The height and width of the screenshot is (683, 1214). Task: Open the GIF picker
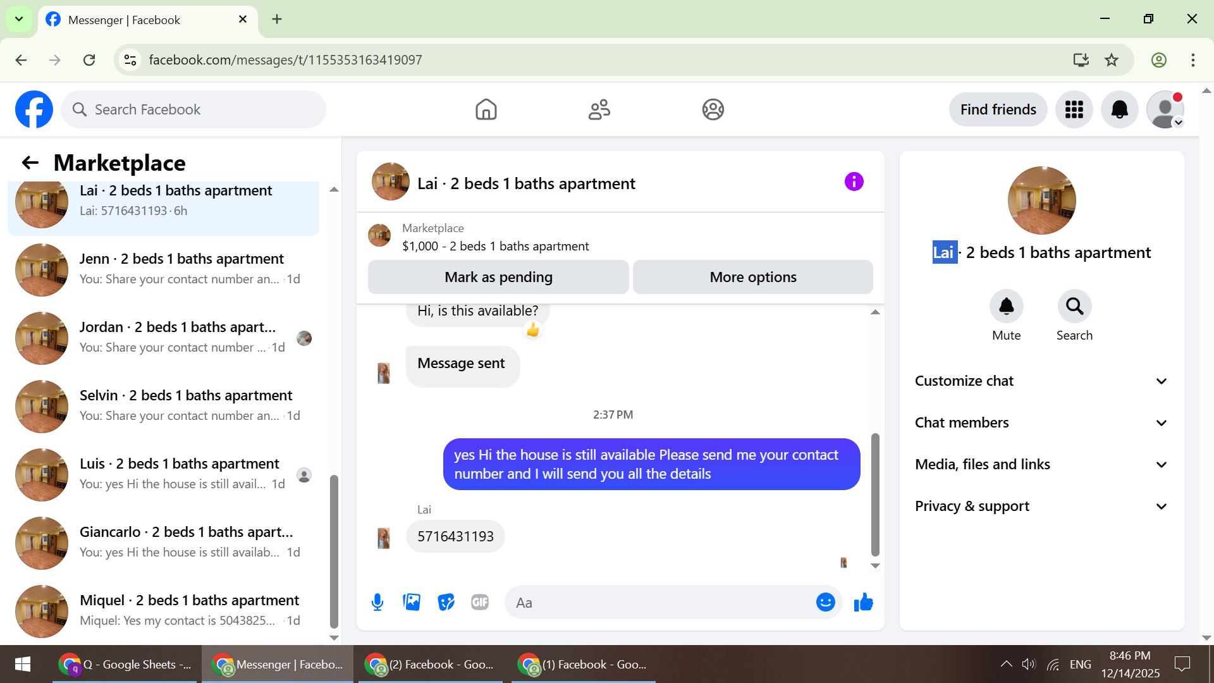[480, 602]
